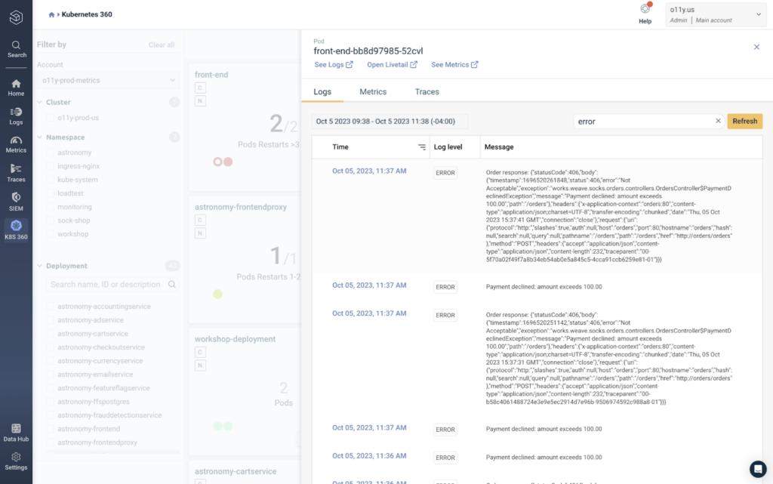Open the Help icon at top
This screenshot has width=773, height=484.
click(x=645, y=14)
